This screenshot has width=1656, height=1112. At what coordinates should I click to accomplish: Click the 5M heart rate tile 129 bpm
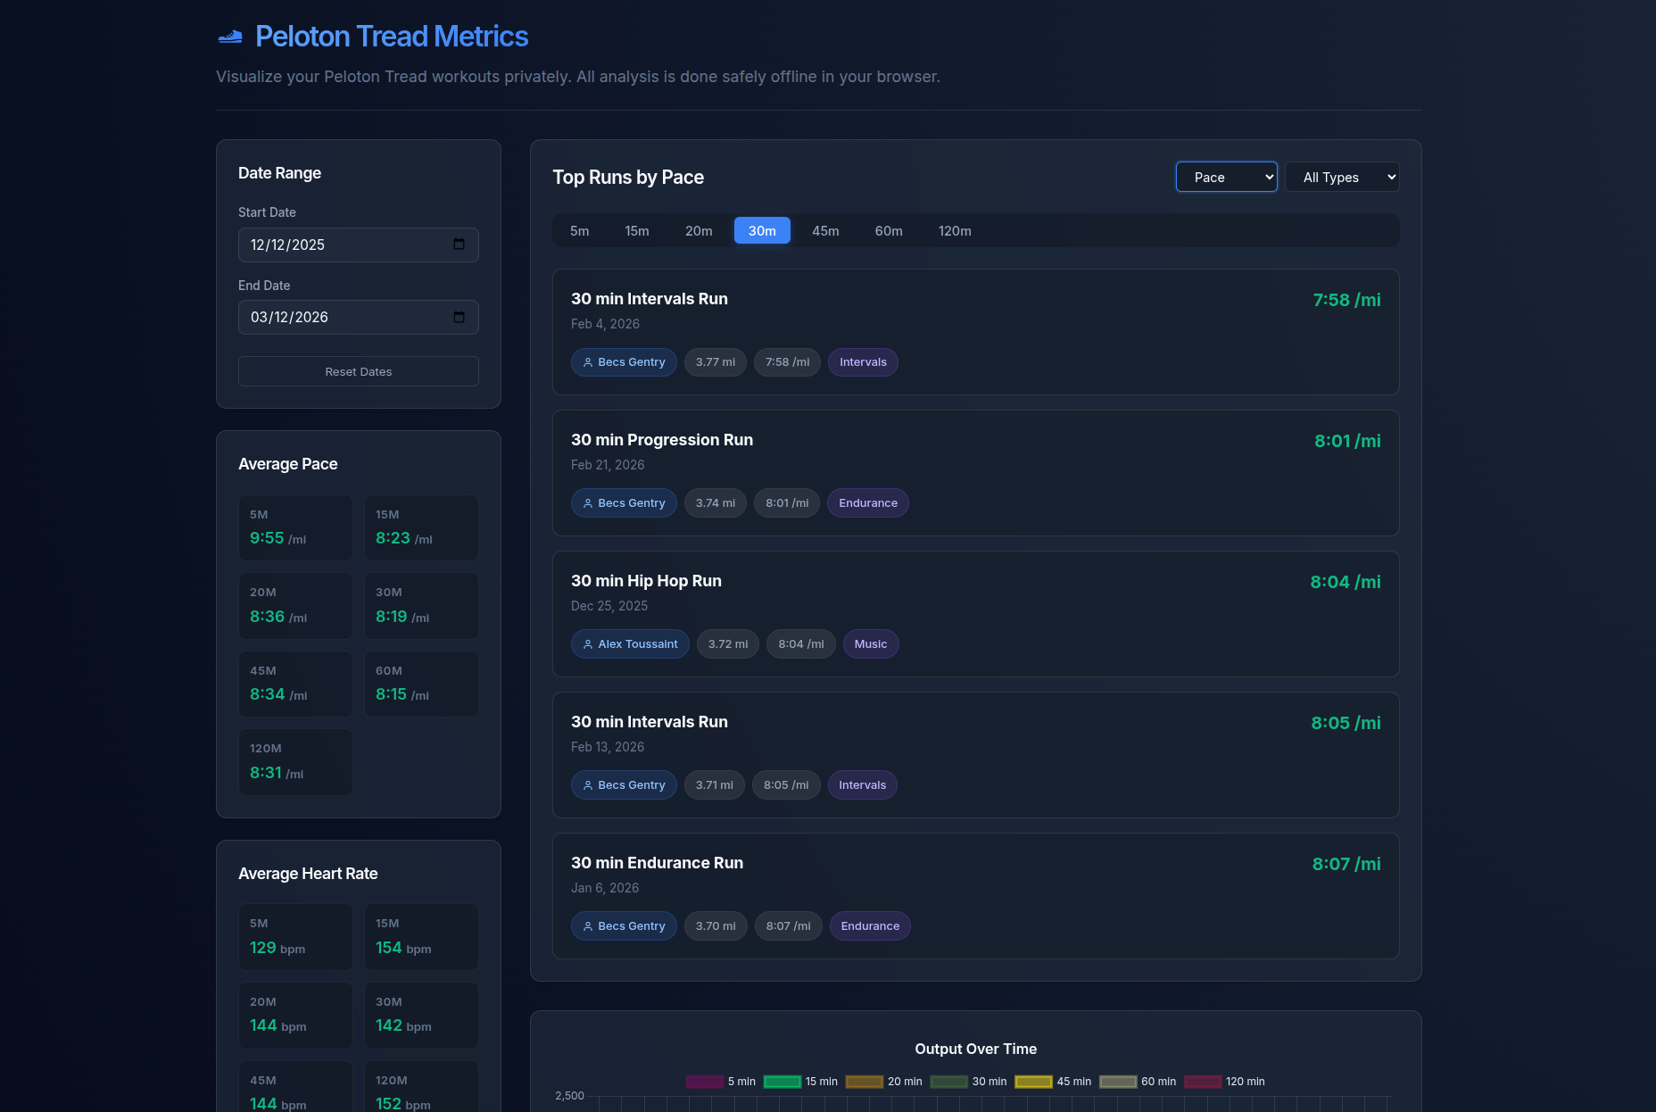tap(295, 937)
